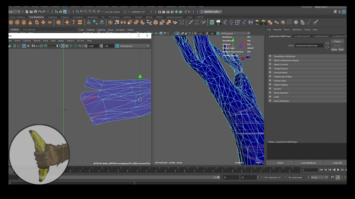This screenshot has width=355, height=199.
Task: Click the undo arrow icon
Action: [40, 12]
